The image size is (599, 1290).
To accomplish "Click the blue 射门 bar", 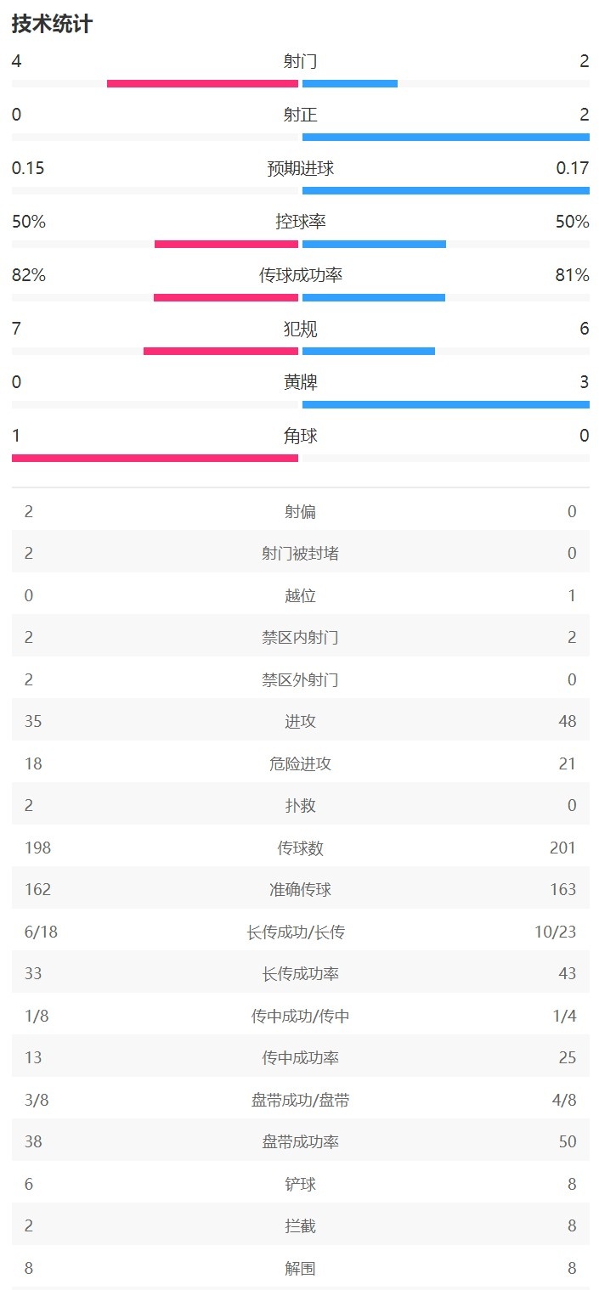I will (350, 83).
